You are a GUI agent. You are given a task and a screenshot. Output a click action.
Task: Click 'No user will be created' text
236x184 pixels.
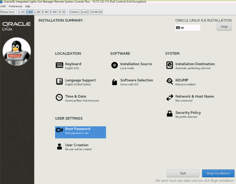(x=78, y=149)
